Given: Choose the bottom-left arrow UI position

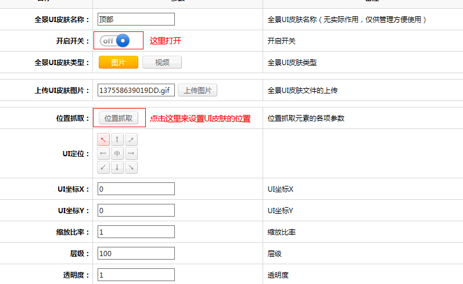Looking at the screenshot, I should tap(103, 167).
